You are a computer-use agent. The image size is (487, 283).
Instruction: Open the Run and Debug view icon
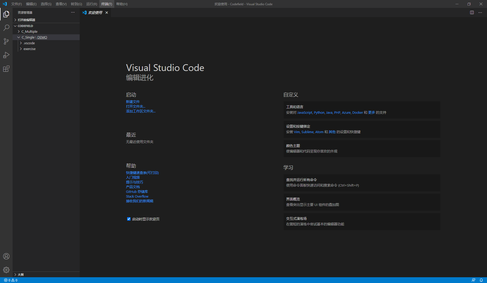[6, 55]
